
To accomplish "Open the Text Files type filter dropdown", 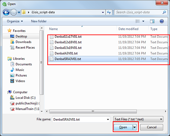I will point(138,119).
